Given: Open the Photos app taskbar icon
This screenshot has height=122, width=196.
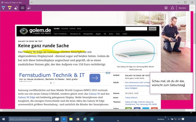Looking at the screenshot, I should tap(92, 119).
